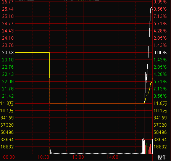
Task: Click the 22.76 price level label
Action: pos(8,67)
